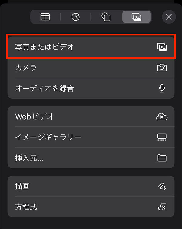
Task: Tap the scribble drawing icon
Action: pos(162,186)
